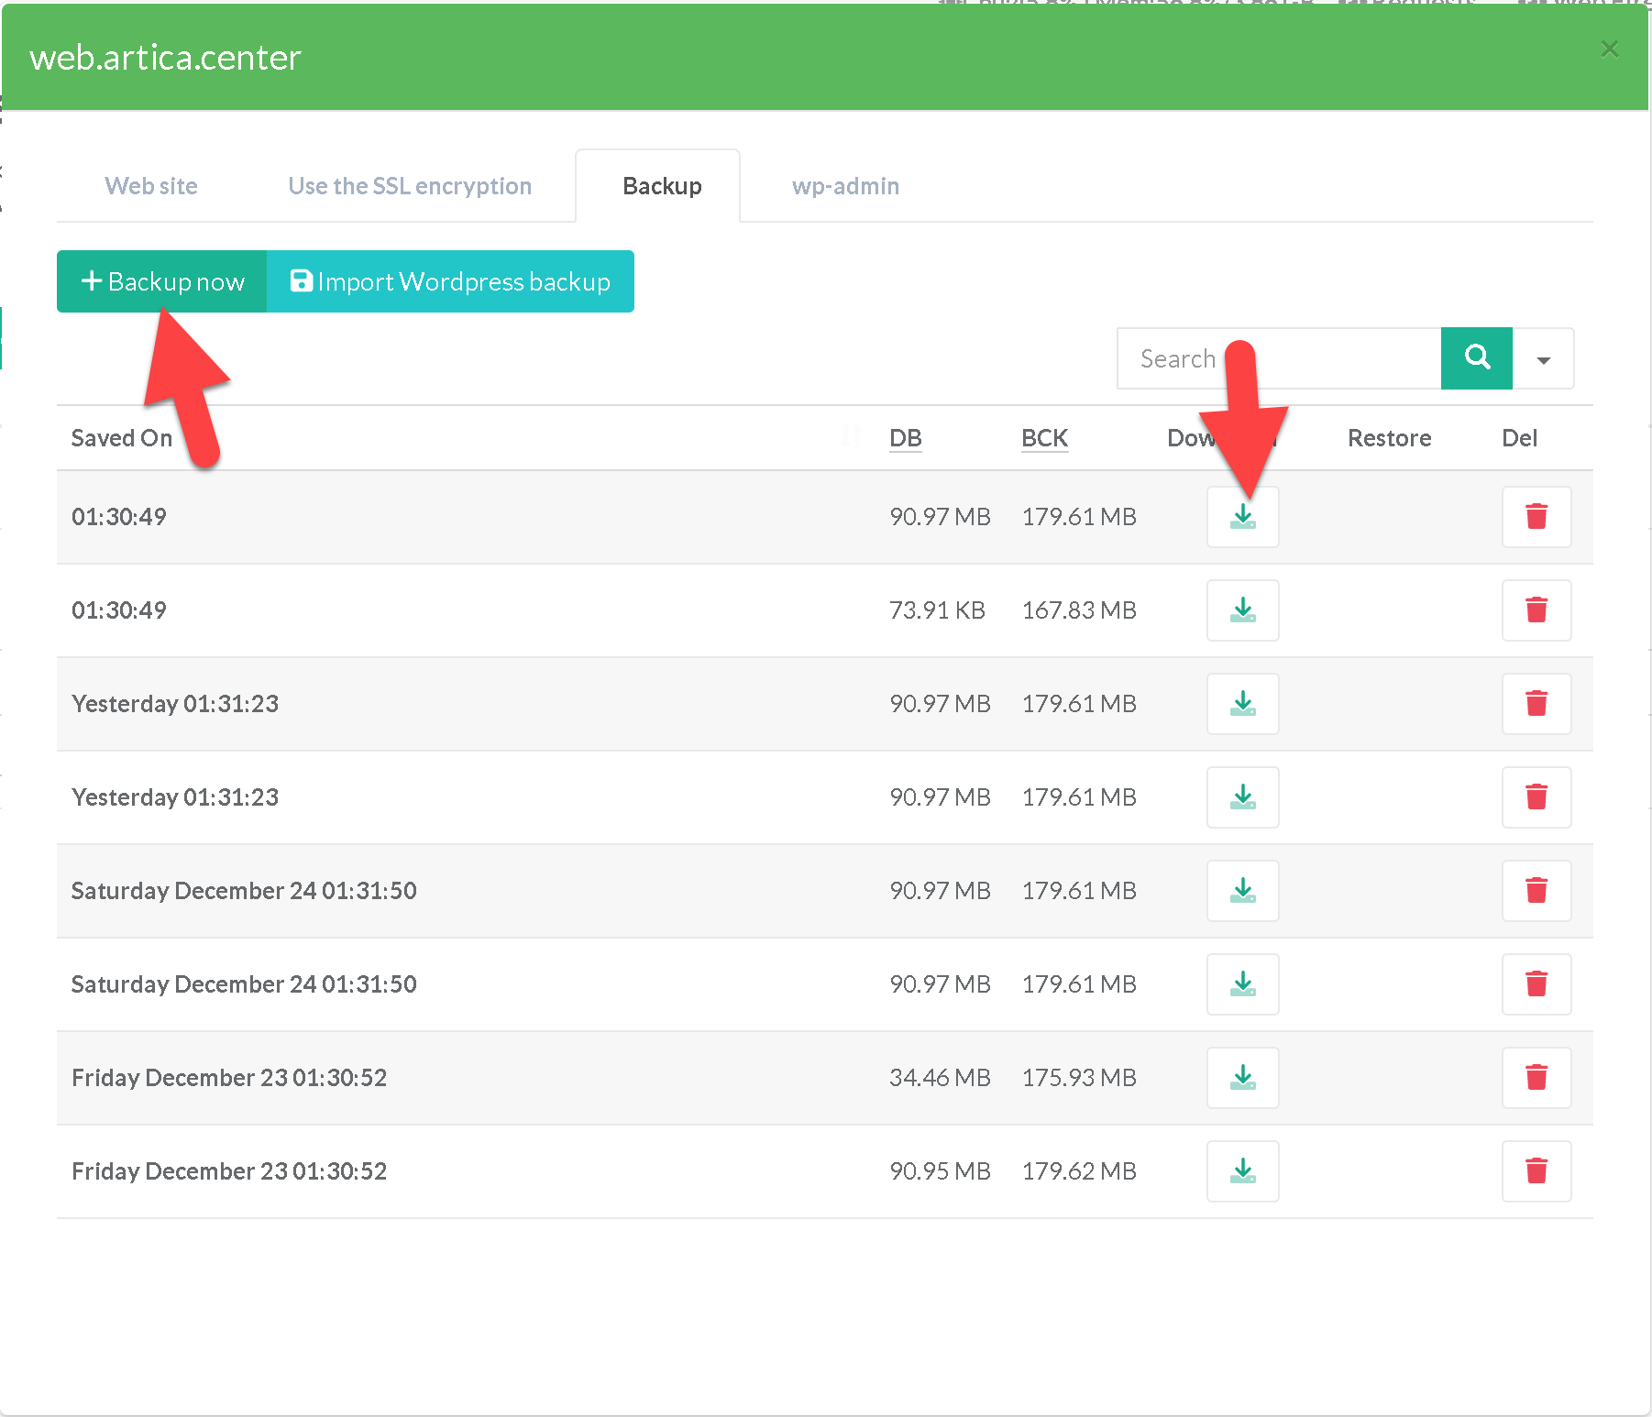Click the Backup now button

coord(162,281)
